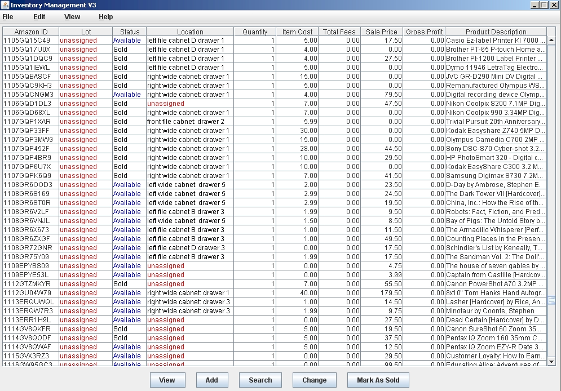Click the scrollbar up arrow

[x=551, y=32]
